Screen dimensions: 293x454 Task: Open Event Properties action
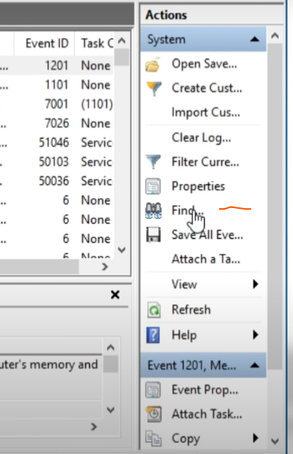205,390
